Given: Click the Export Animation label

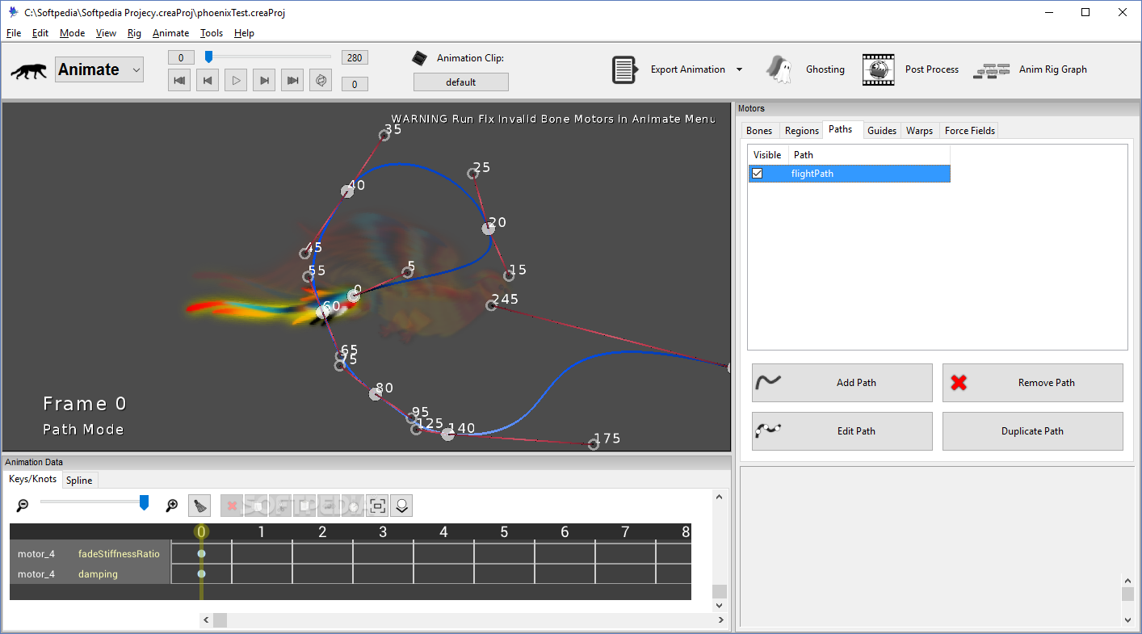Looking at the screenshot, I should 688,69.
